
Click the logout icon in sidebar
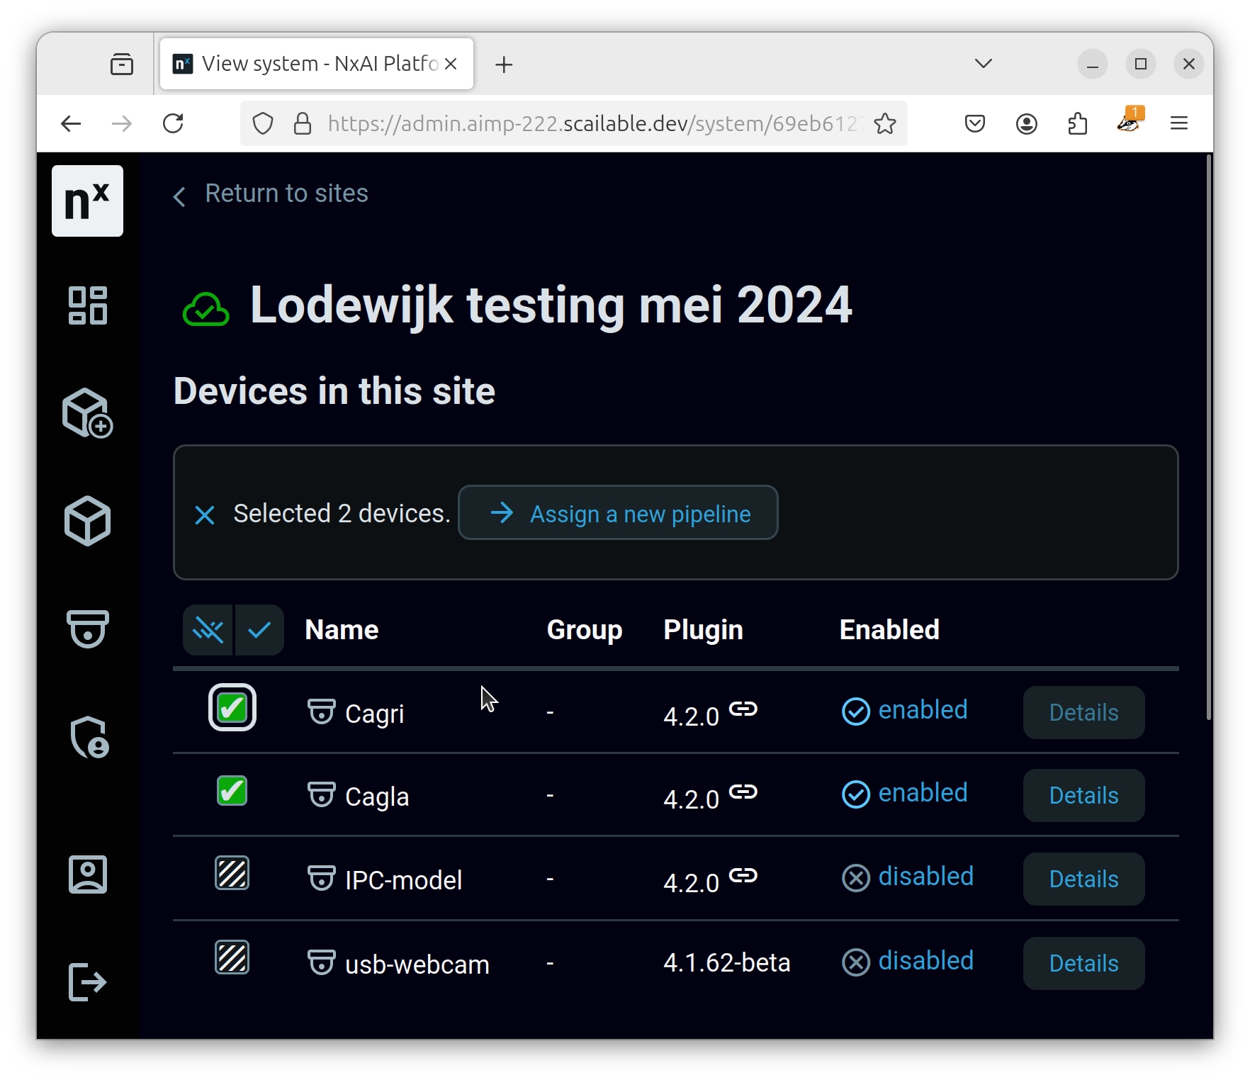click(x=87, y=982)
